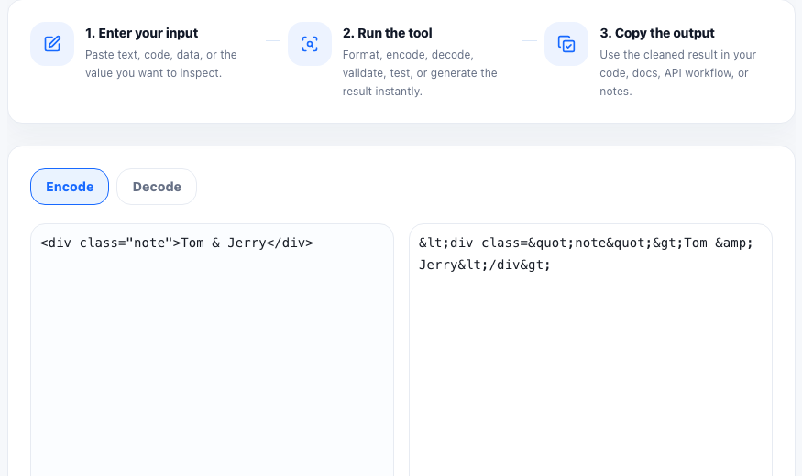Click the "Format, encode, decode" description text
This screenshot has width=802, height=476.
tap(420, 73)
